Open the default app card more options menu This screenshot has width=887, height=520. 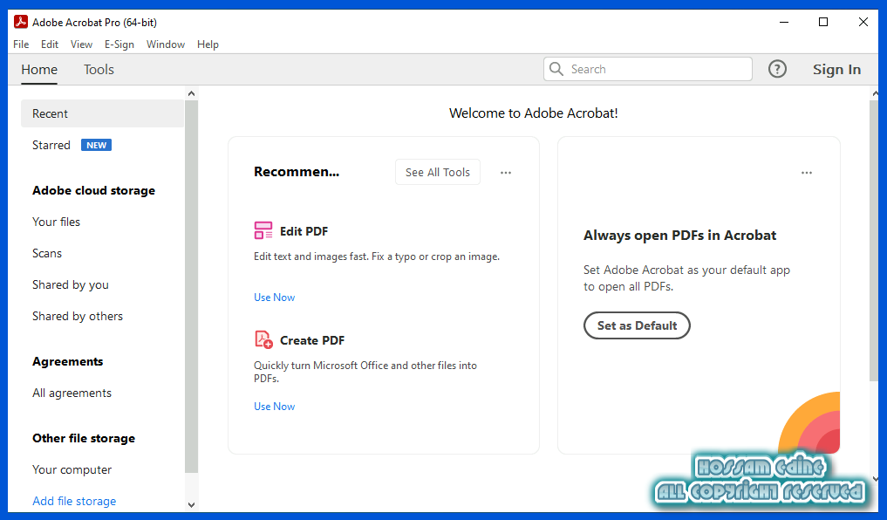[x=807, y=173]
